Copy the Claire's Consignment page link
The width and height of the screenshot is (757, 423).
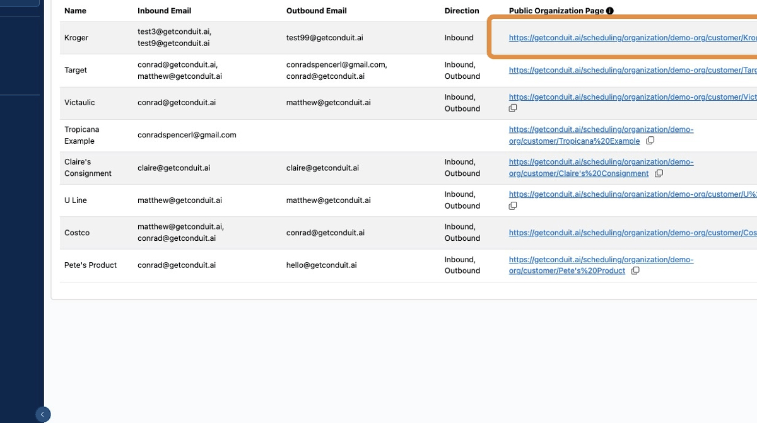659,173
